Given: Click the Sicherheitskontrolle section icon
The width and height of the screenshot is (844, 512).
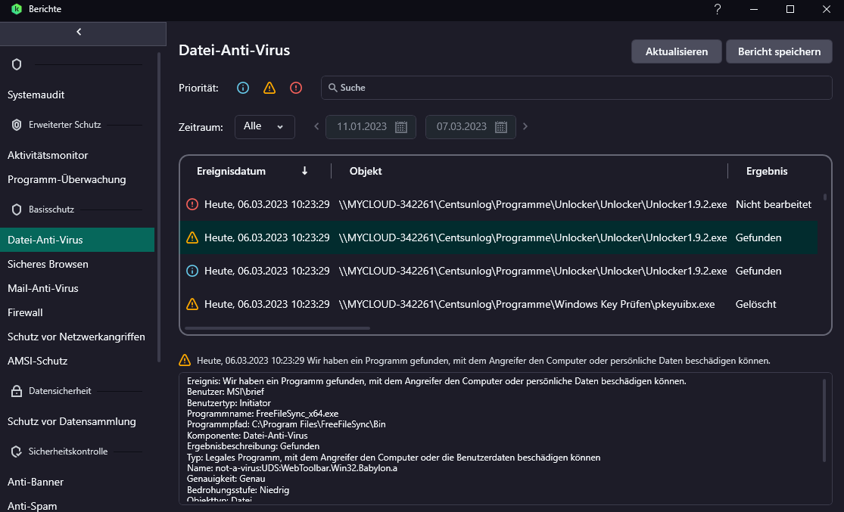Looking at the screenshot, I should point(17,451).
